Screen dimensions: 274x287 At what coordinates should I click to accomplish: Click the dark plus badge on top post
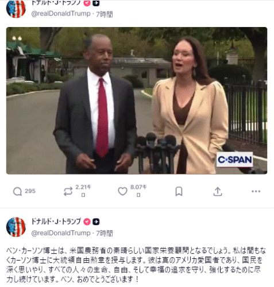point(96,3)
